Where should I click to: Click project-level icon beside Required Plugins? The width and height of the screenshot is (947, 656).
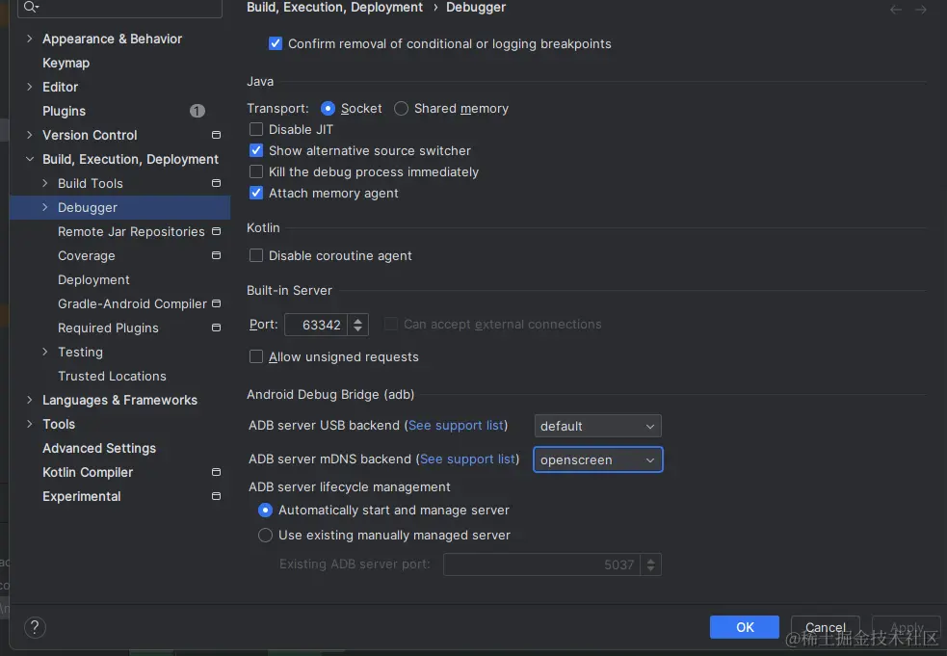coord(216,328)
